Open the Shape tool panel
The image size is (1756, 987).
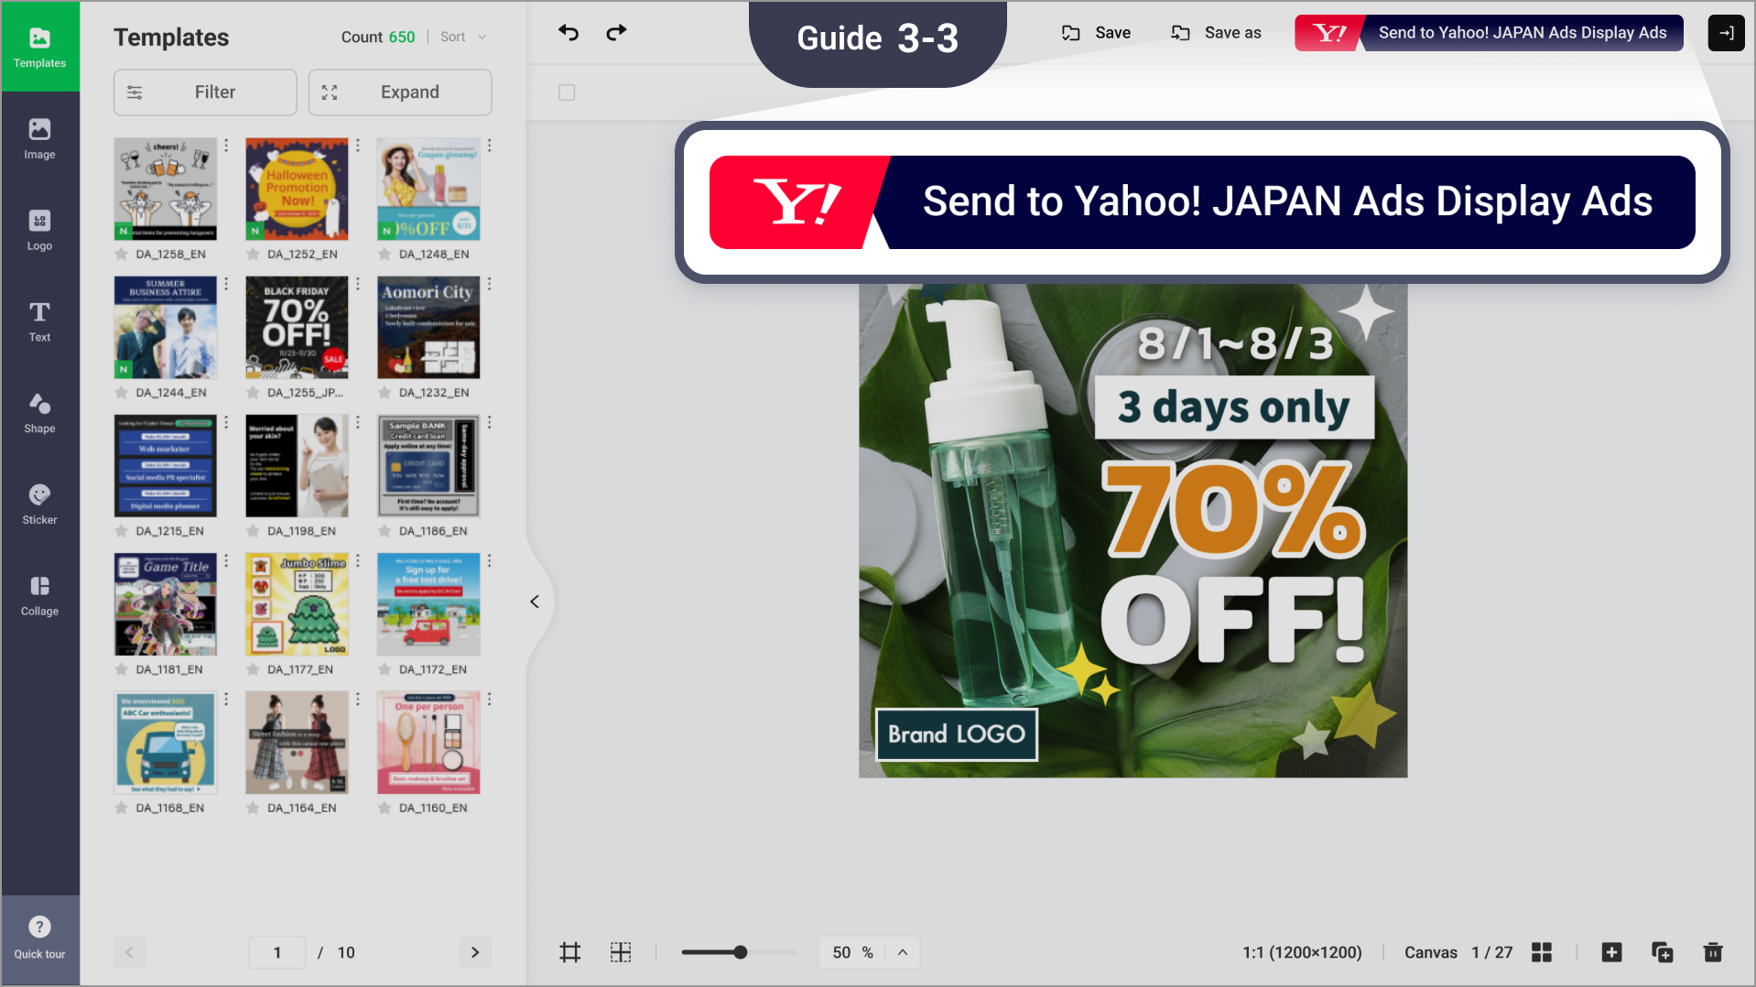(39, 413)
